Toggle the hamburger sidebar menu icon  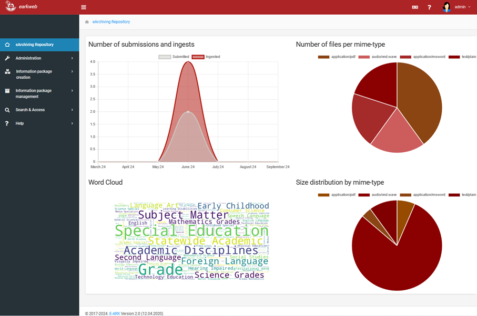coord(83,7)
